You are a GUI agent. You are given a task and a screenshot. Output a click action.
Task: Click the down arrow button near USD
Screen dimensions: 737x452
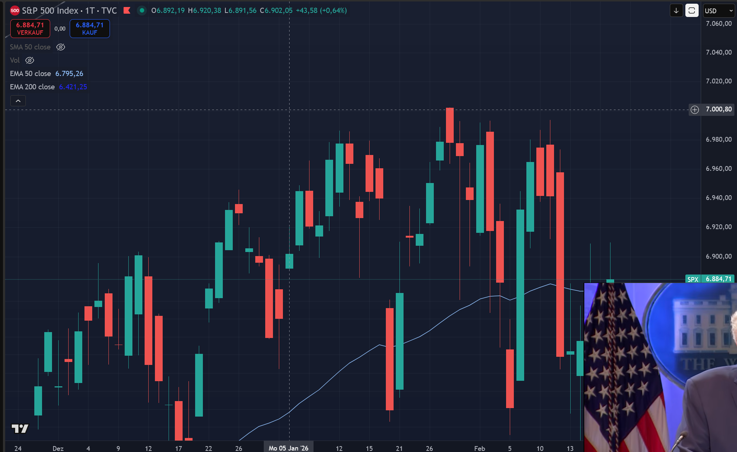676,11
